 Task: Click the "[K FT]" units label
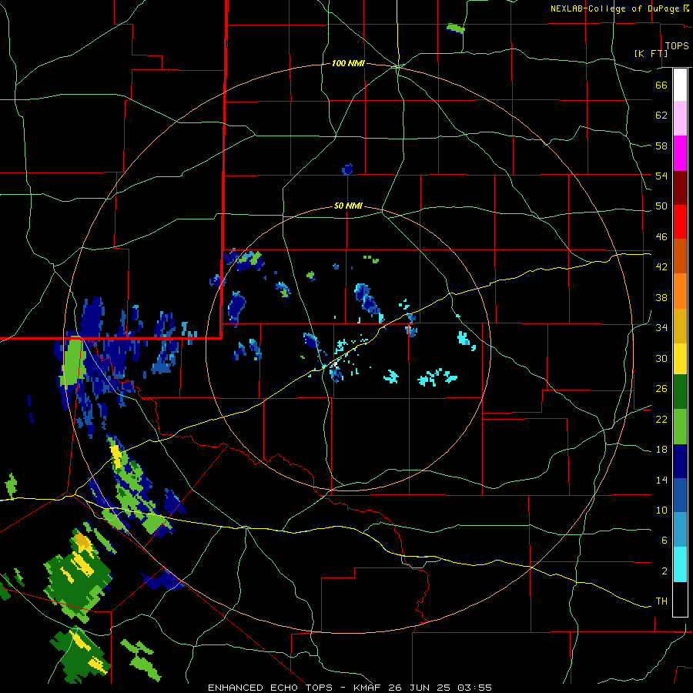pyautogui.click(x=651, y=53)
